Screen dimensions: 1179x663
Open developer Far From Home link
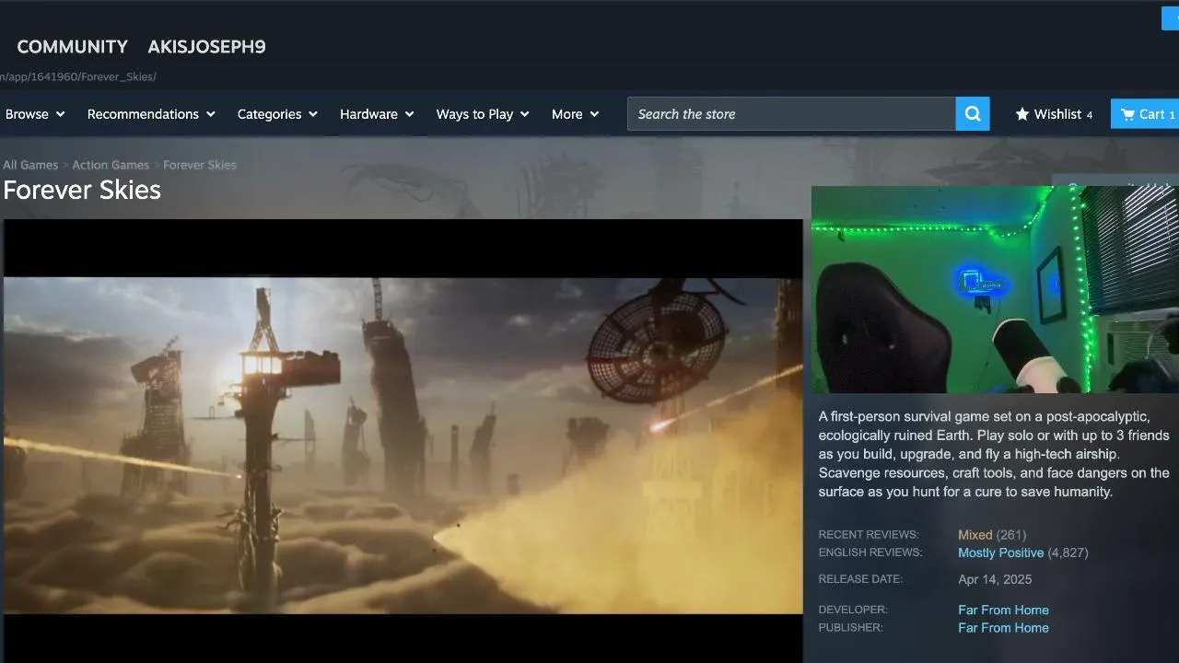click(x=1004, y=610)
